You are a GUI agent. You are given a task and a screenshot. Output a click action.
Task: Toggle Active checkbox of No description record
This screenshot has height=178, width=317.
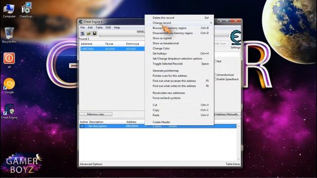coord(82,126)
